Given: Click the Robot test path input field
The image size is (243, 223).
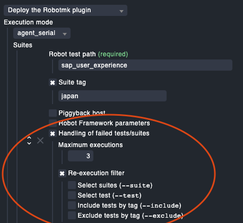Looking at the screenshot, I should tap(145, 65).
